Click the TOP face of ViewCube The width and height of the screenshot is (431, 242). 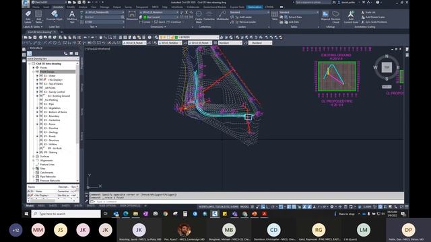point(387,67)
